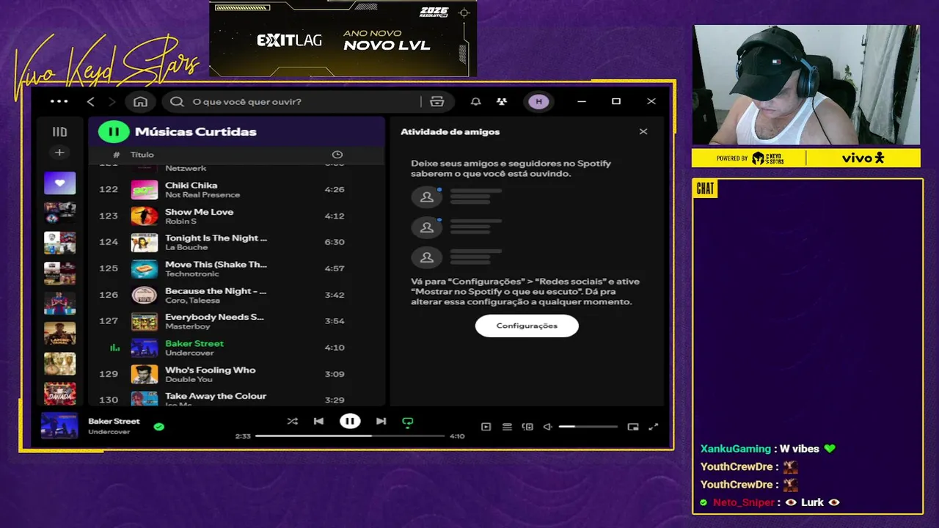Click the Chiki Chika album art
Viewport: 939px width, 528px height.
pyautogui.click(x=145, y=189)
